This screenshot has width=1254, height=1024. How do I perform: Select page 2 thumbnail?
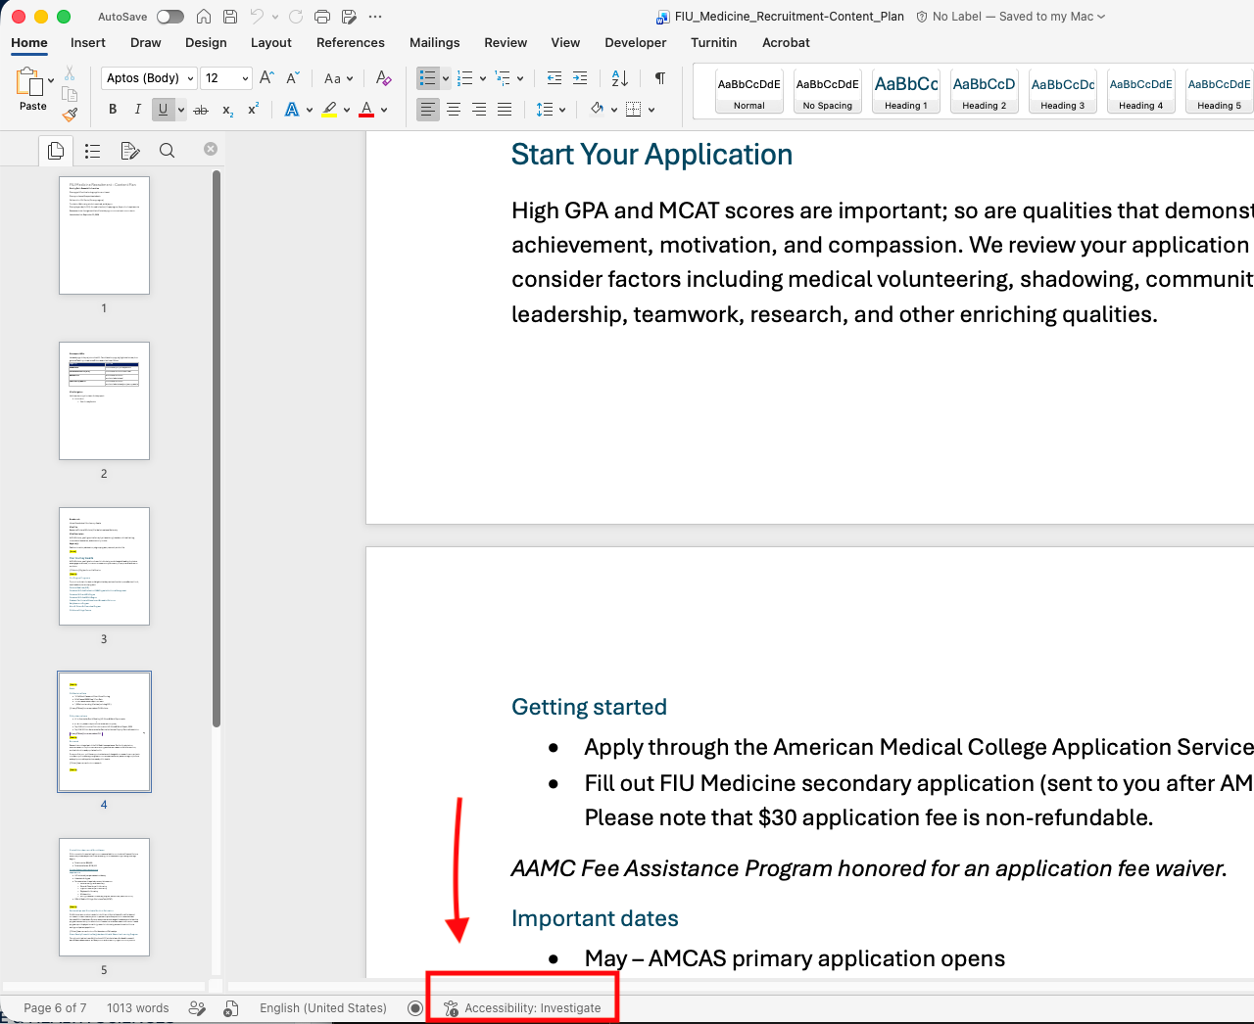pos(104,400)
